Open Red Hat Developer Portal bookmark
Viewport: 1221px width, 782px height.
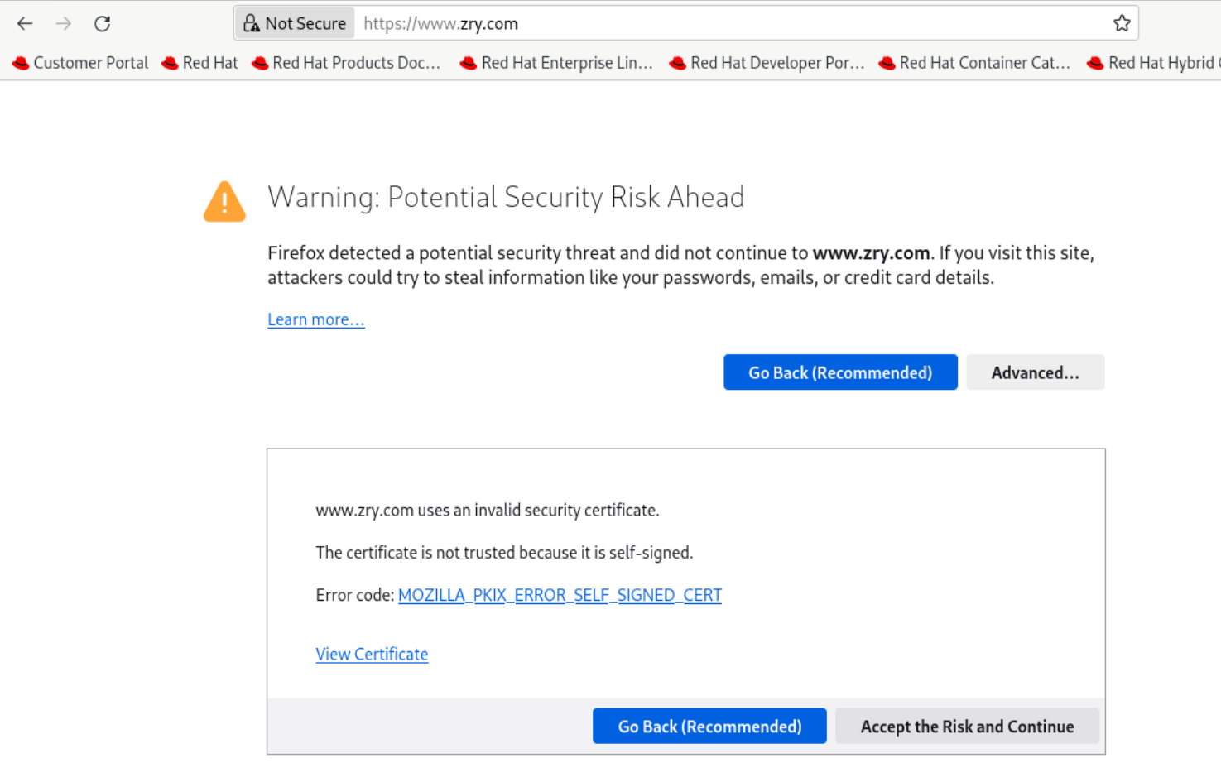[x=767, y=63]
